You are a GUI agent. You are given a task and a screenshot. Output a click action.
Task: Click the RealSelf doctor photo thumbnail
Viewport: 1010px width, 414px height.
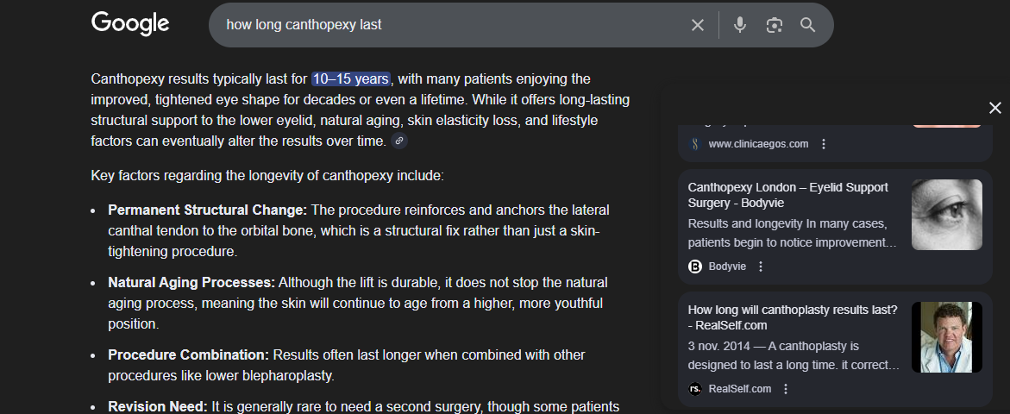tap(946, 337)
